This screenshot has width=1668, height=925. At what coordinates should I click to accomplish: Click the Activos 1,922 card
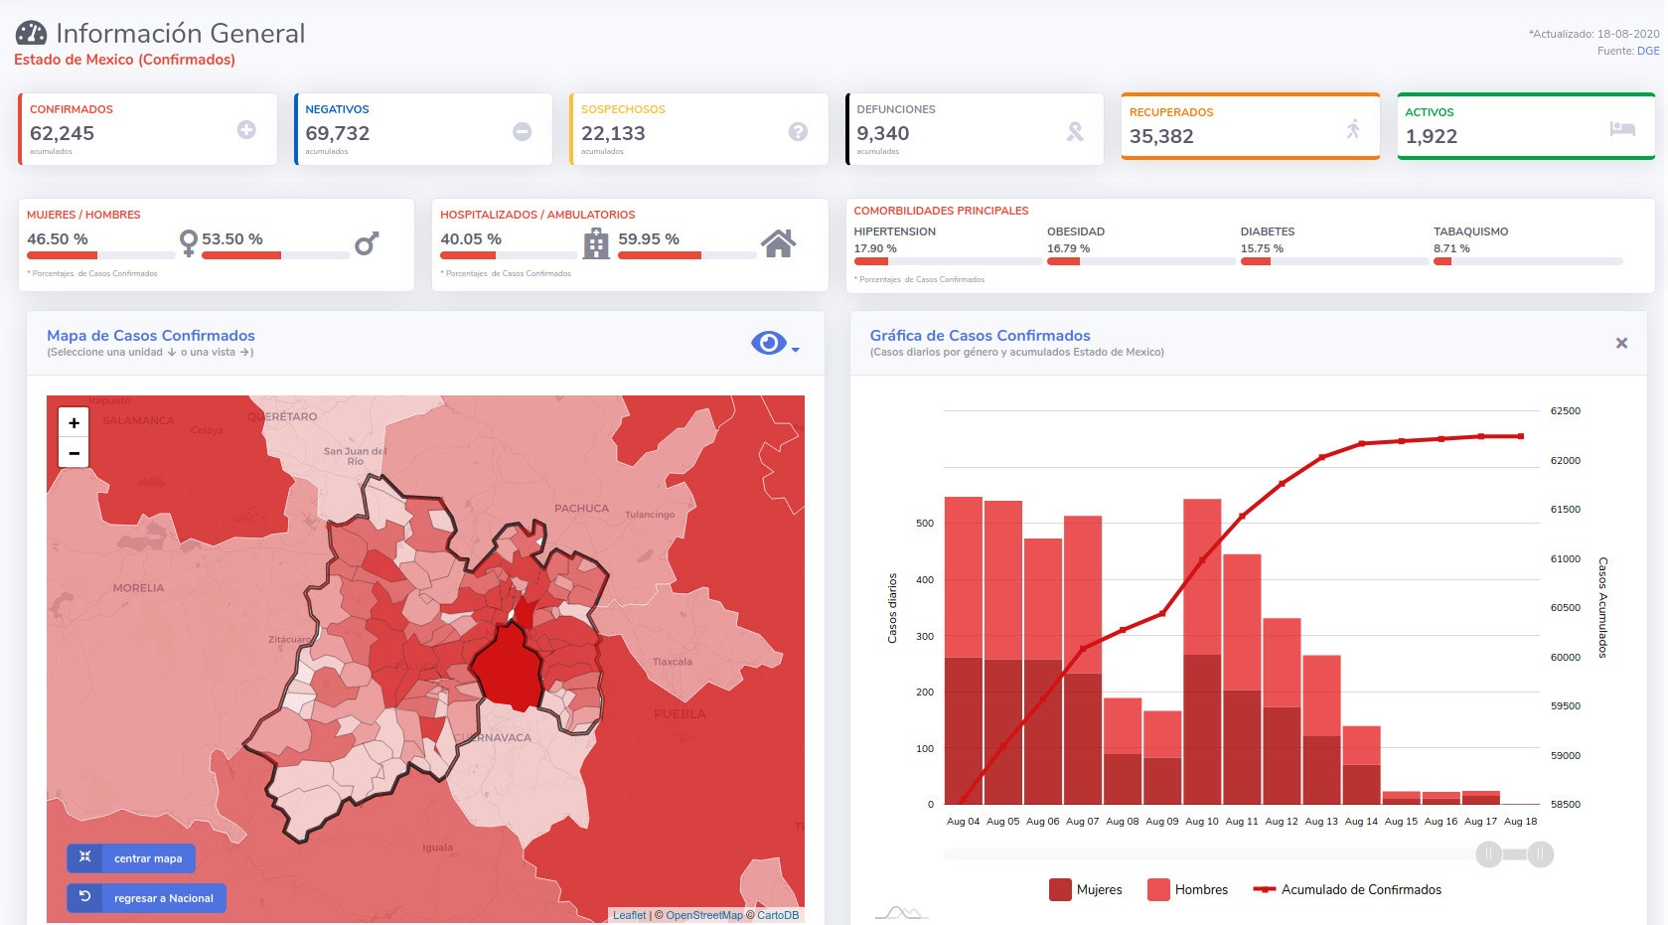[x=1526, y=126]
